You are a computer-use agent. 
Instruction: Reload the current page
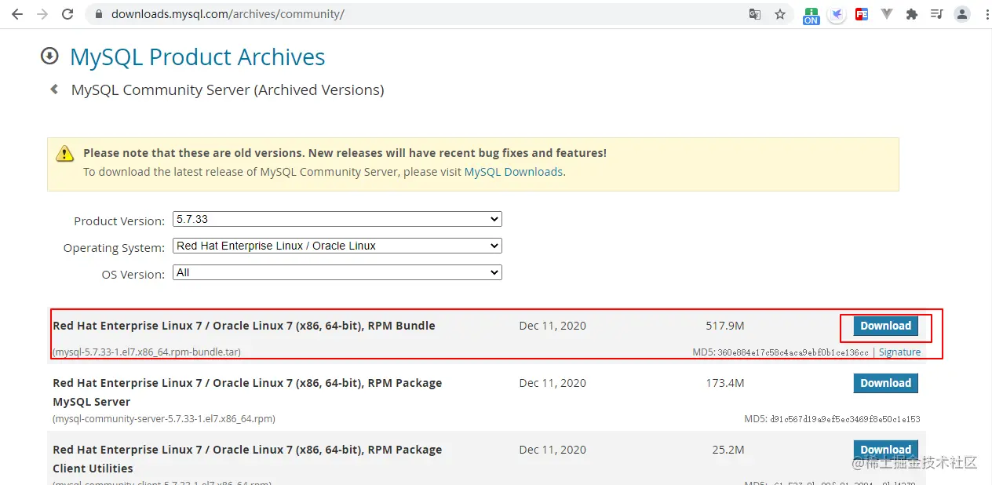coord(67,14)
